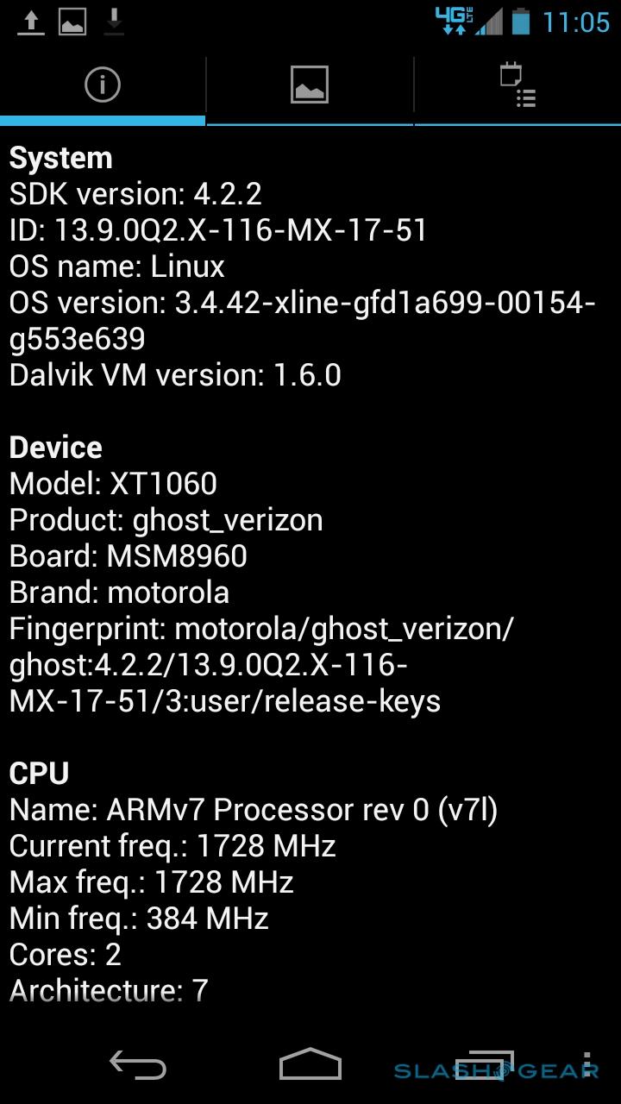Screen dimensions: 621x1104
Task: Tap the download arrow notification icon
Action: (x=114, y=22)
